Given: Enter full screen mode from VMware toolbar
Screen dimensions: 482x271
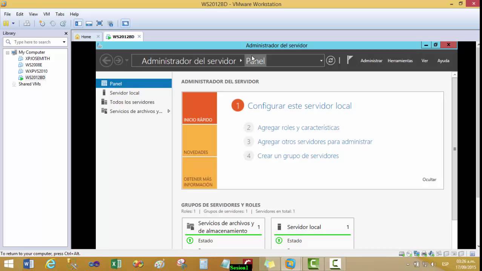Looking at the screenshot, I should pyautogui.click(x=100, y=23).
